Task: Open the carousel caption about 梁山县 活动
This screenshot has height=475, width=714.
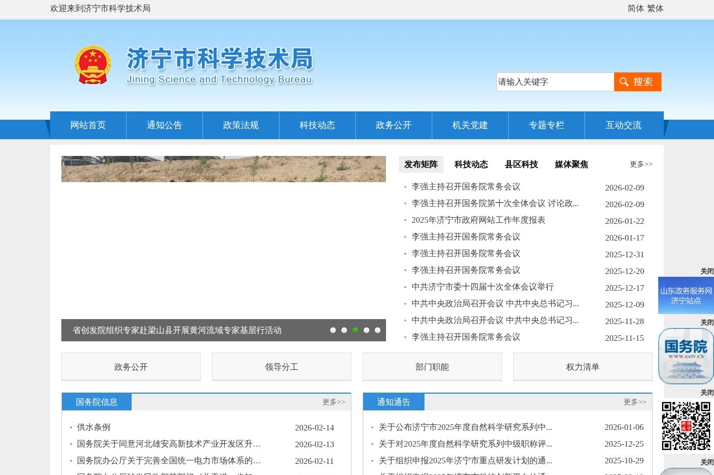Action: click(177, 330)
